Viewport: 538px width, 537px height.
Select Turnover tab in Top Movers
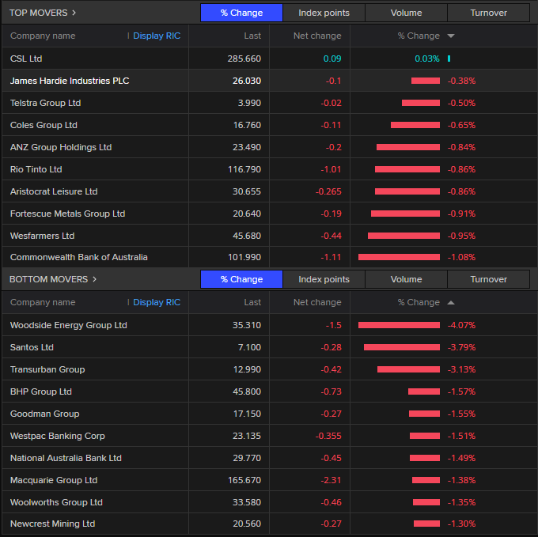(x=489, y=13)
